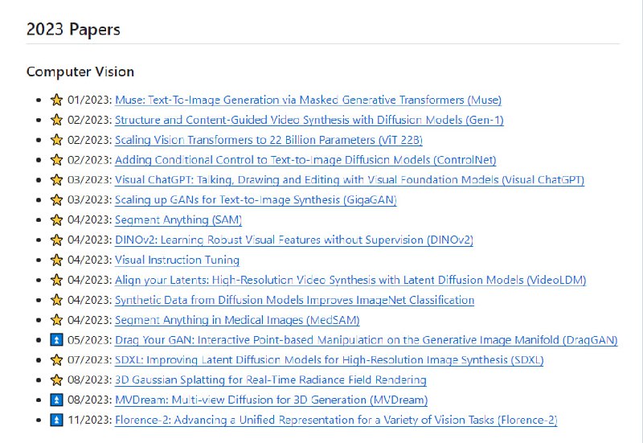The width and height of the screenshot is (643, 443).
Task: Visit the MedSAM medical images paper link
Action: pyautogui.click(x=237, y=320)
